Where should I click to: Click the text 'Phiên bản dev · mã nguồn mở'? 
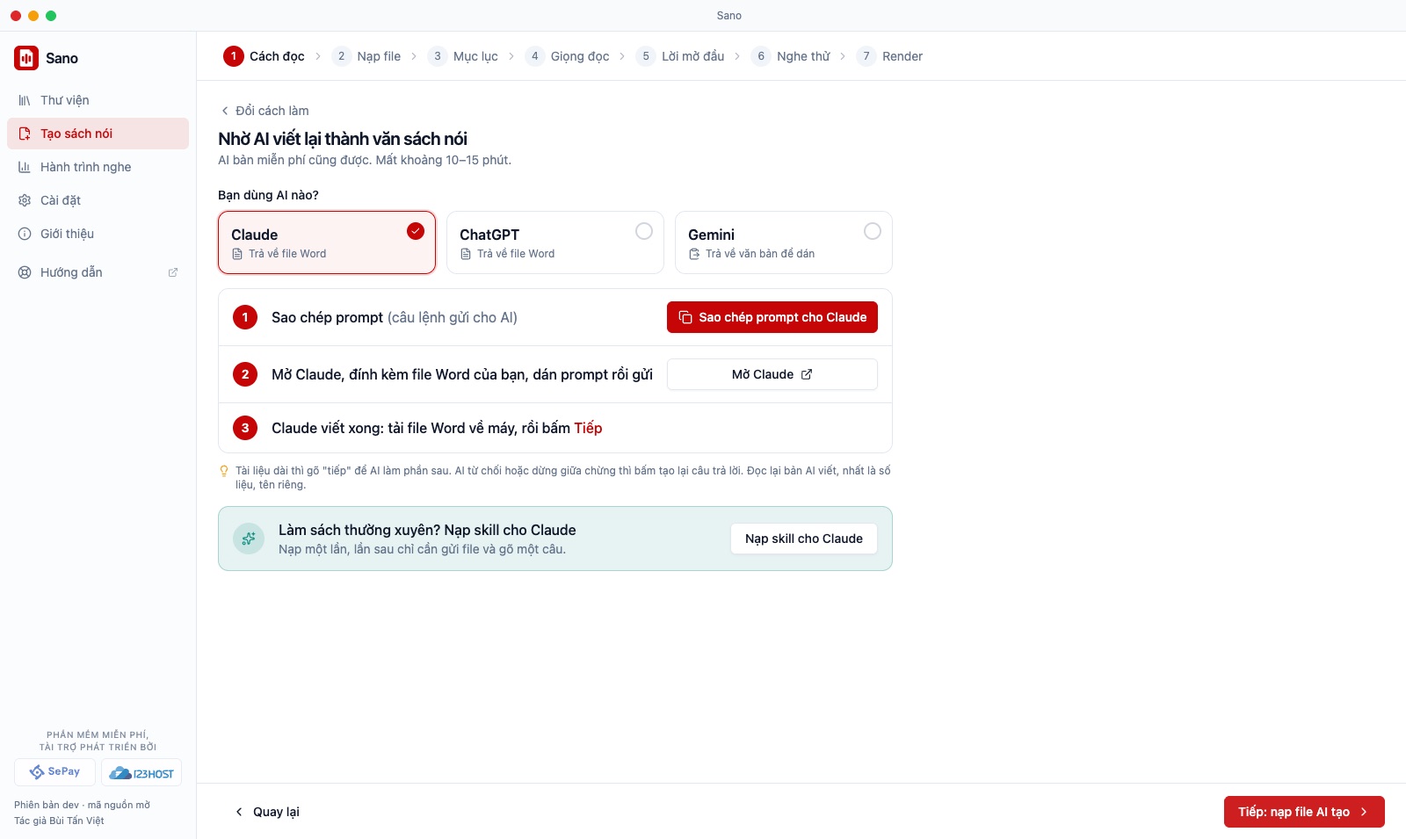pos(82,805)
